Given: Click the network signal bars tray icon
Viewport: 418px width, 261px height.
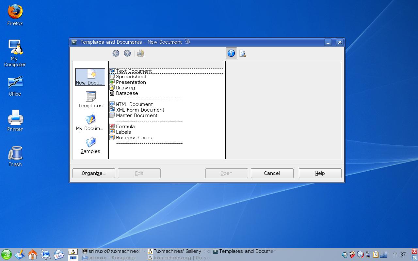Looking at the screenshot, I should [383, 254].
